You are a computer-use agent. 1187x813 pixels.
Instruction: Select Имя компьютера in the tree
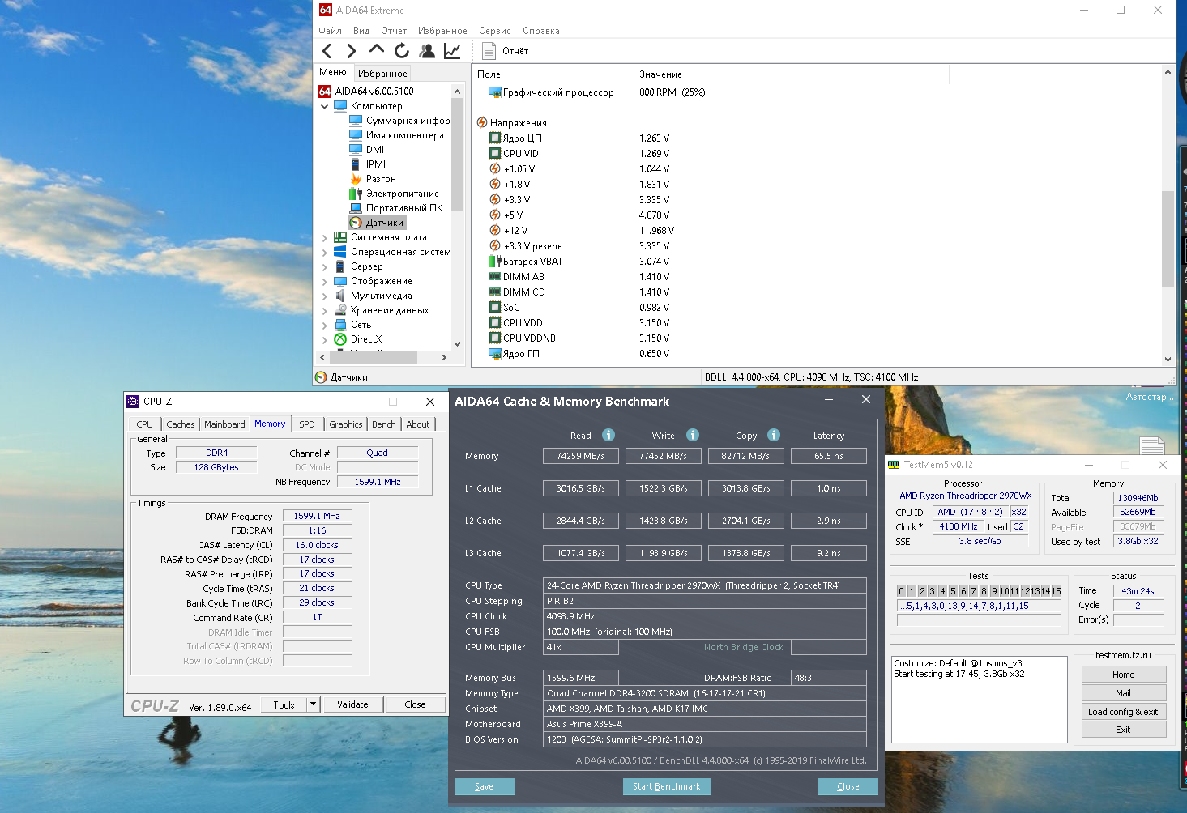397,135
